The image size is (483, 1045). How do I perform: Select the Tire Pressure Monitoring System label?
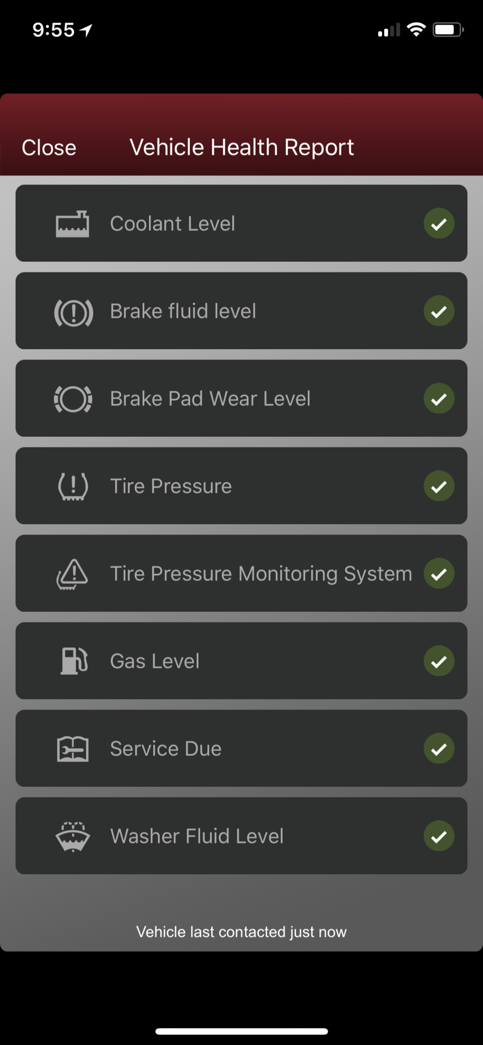261,574
